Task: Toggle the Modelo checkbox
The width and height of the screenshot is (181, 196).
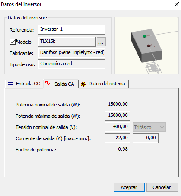Action: [13, 42]
